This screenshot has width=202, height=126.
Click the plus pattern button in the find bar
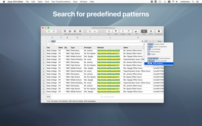pyautogui.click(x=146, y=41)
